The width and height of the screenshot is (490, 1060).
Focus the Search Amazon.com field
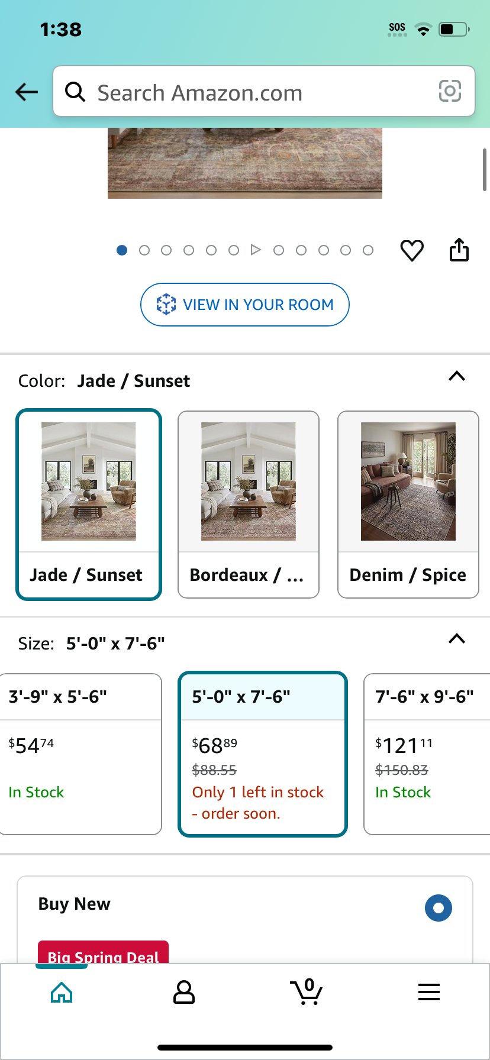coord(264,91)
